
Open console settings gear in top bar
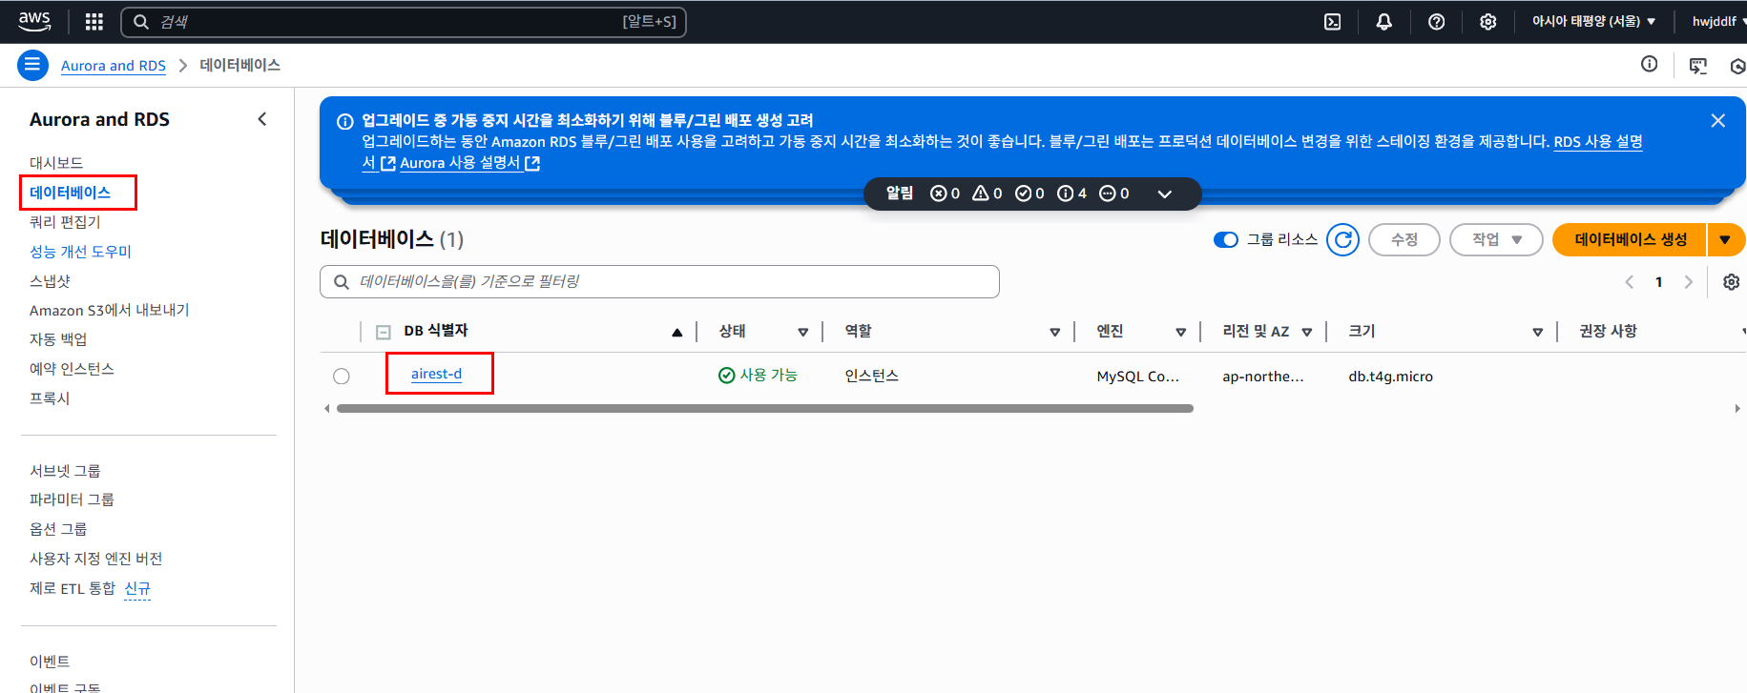click(x=1487, y=21)
